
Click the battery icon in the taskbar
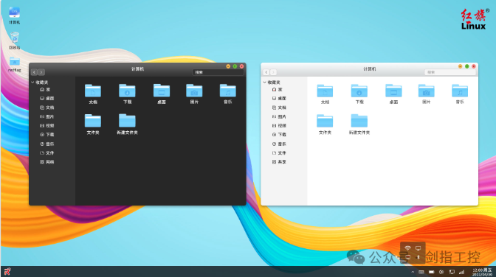pyautogui.click(x=432, y=272)
